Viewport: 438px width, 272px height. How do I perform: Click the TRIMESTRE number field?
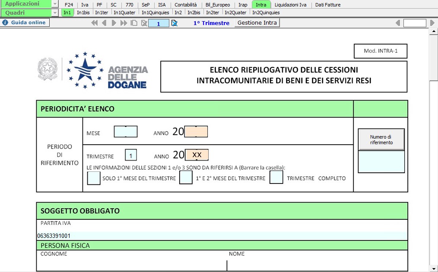(131, 155)
